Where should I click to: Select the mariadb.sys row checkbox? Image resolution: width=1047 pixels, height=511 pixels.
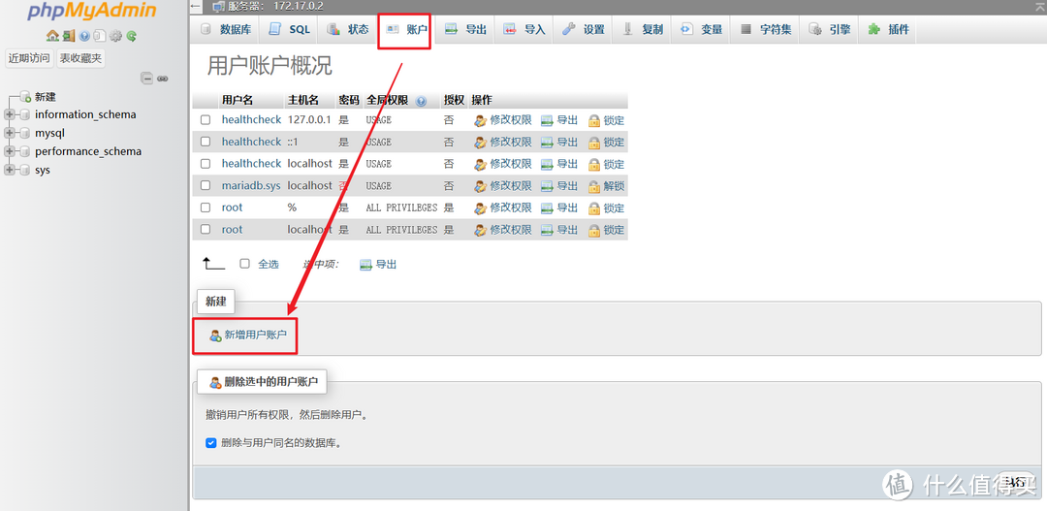click(206, 186)
